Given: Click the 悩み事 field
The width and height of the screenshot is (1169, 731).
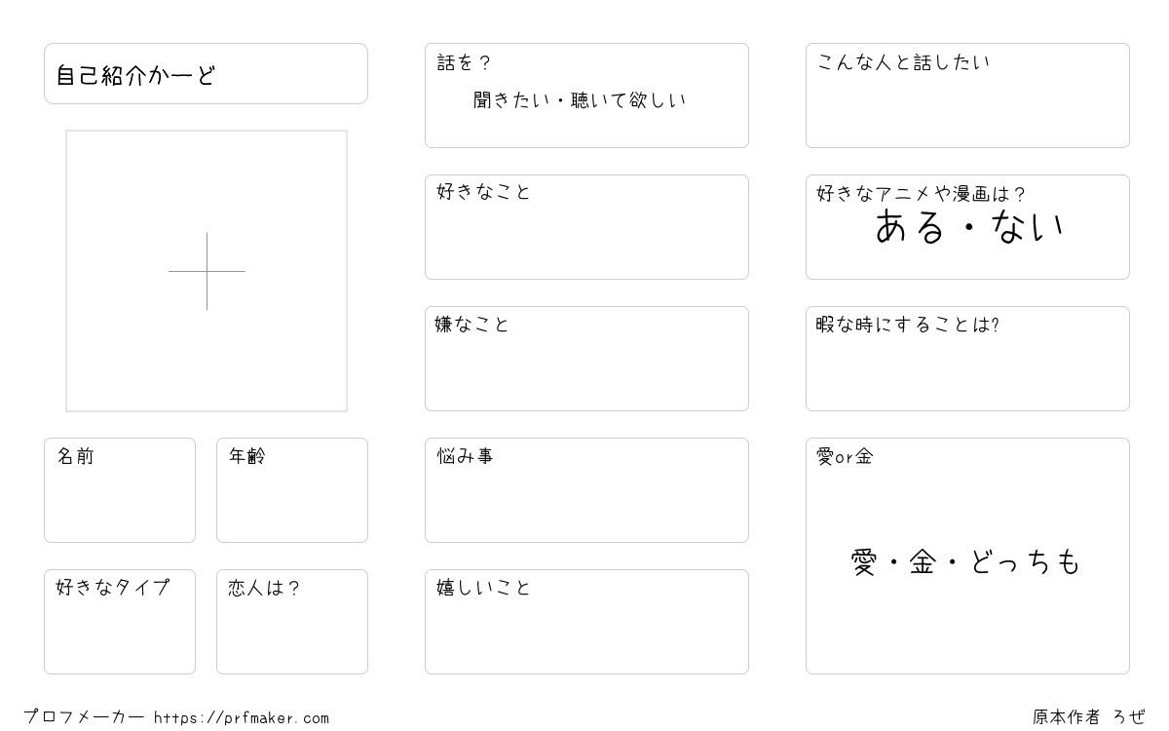Looking at the screenshot, I should tap(586, 490).
